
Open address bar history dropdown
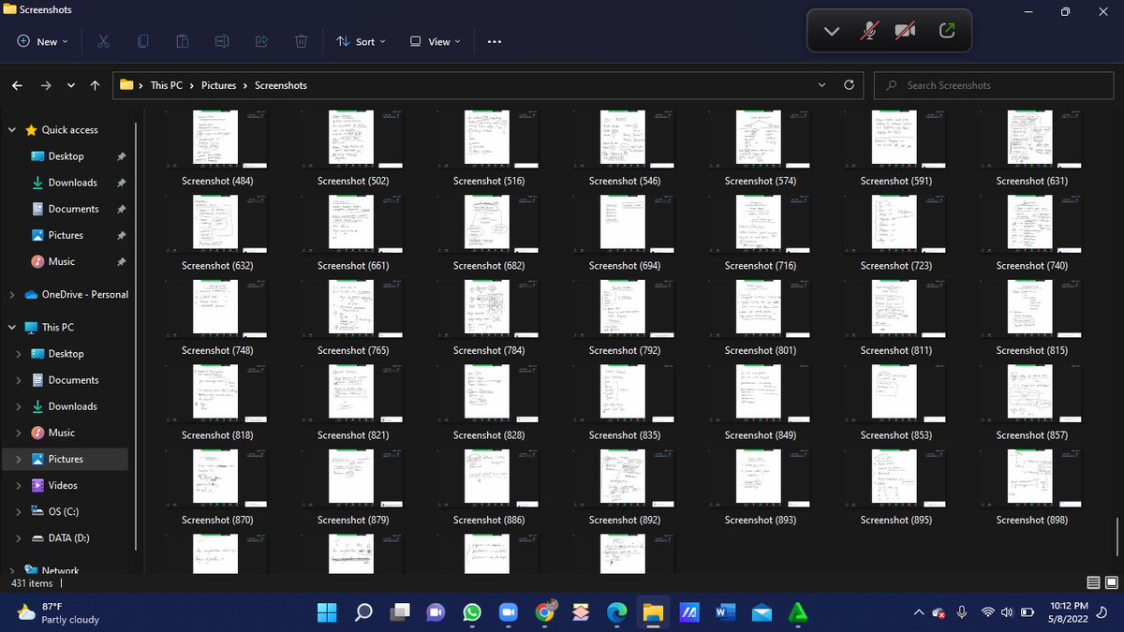822,85
